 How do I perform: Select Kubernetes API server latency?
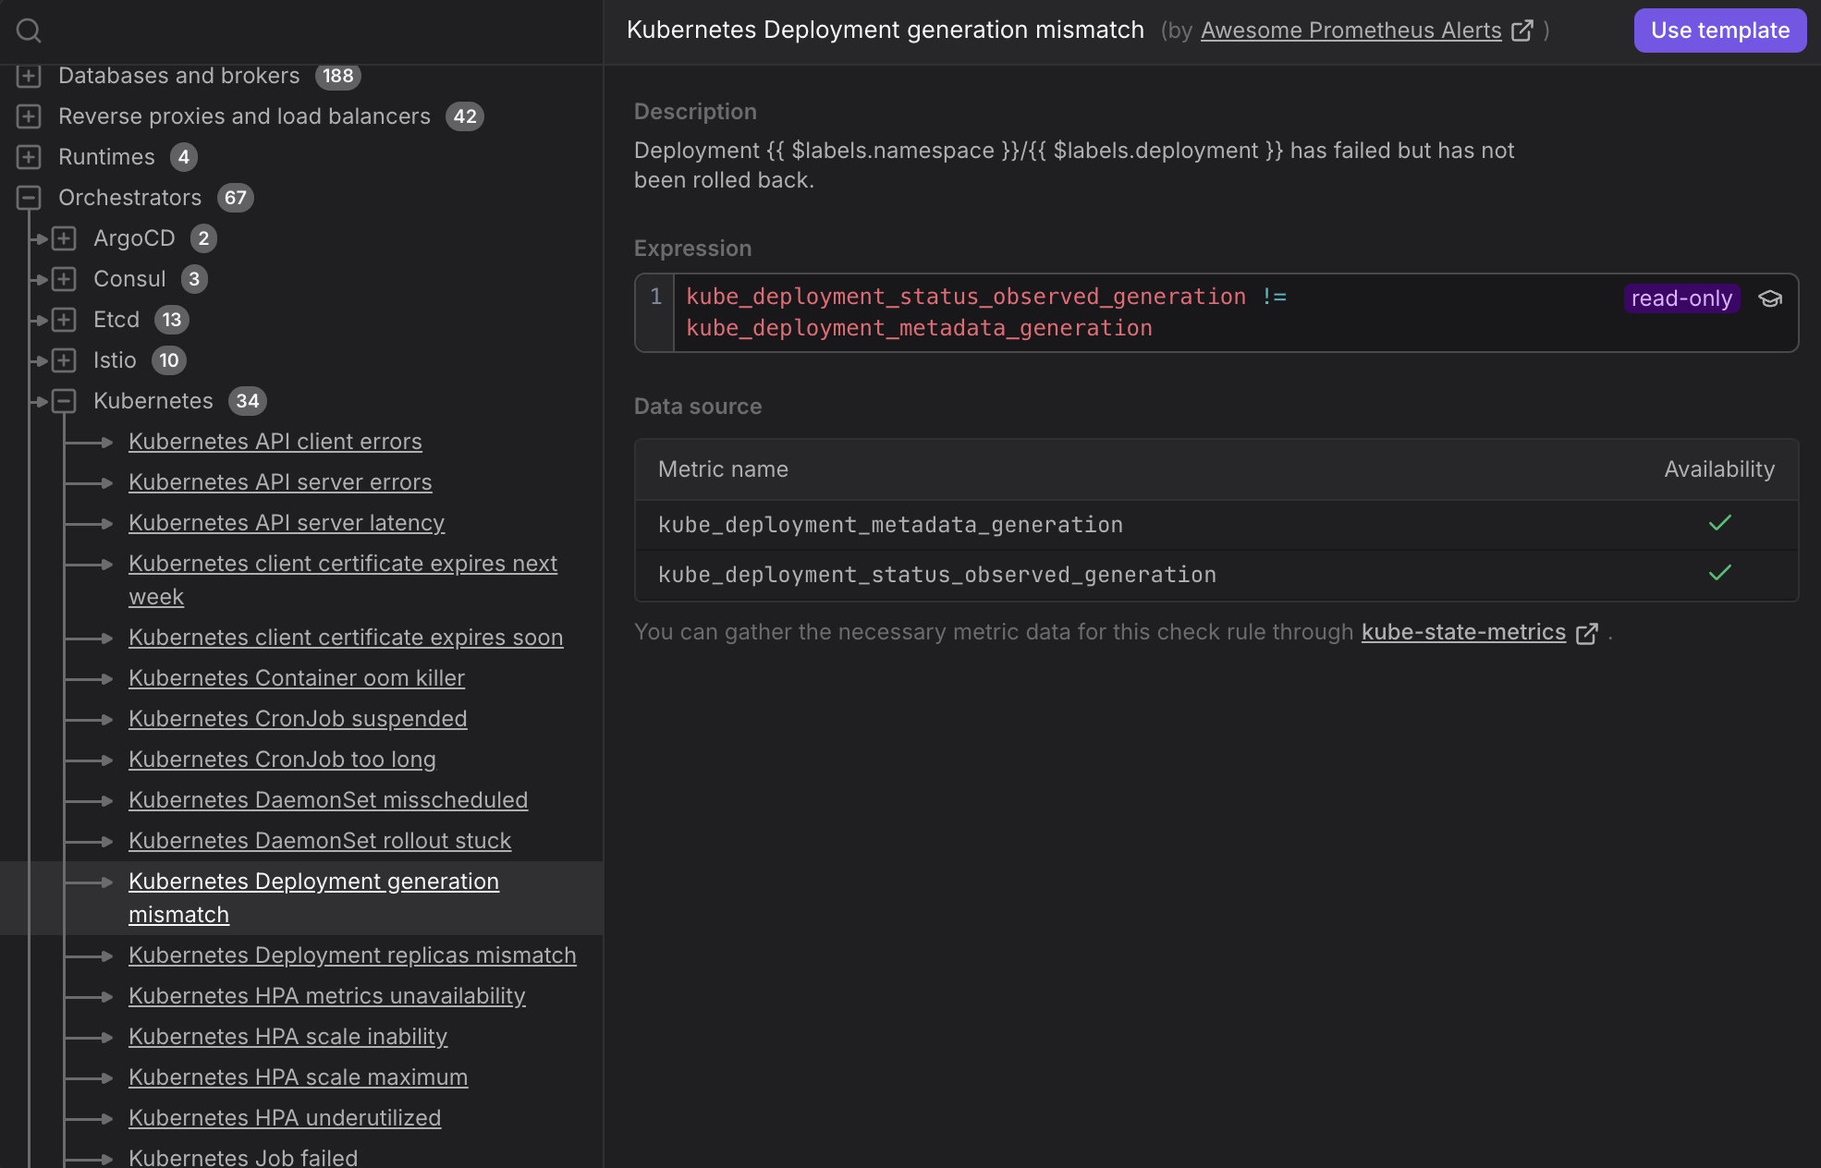pyautogui.click(x=287, y=523)
